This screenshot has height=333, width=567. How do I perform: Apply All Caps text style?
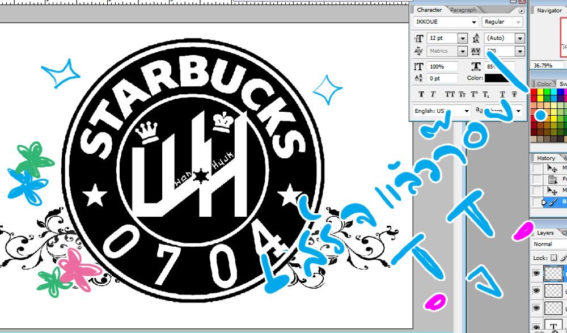450,94
